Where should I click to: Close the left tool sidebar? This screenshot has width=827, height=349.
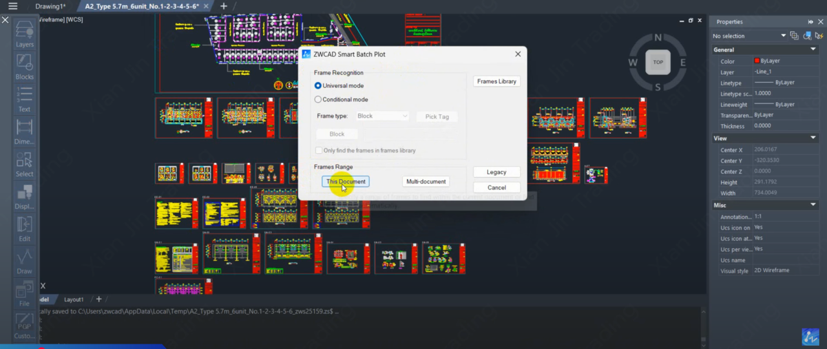(5, 20)
